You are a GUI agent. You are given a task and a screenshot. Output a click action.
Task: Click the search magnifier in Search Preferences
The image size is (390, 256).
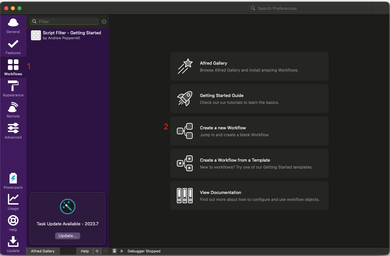click(253, 8)
